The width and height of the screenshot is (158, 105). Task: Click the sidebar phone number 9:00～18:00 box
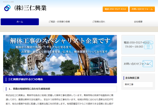[138, 45]
